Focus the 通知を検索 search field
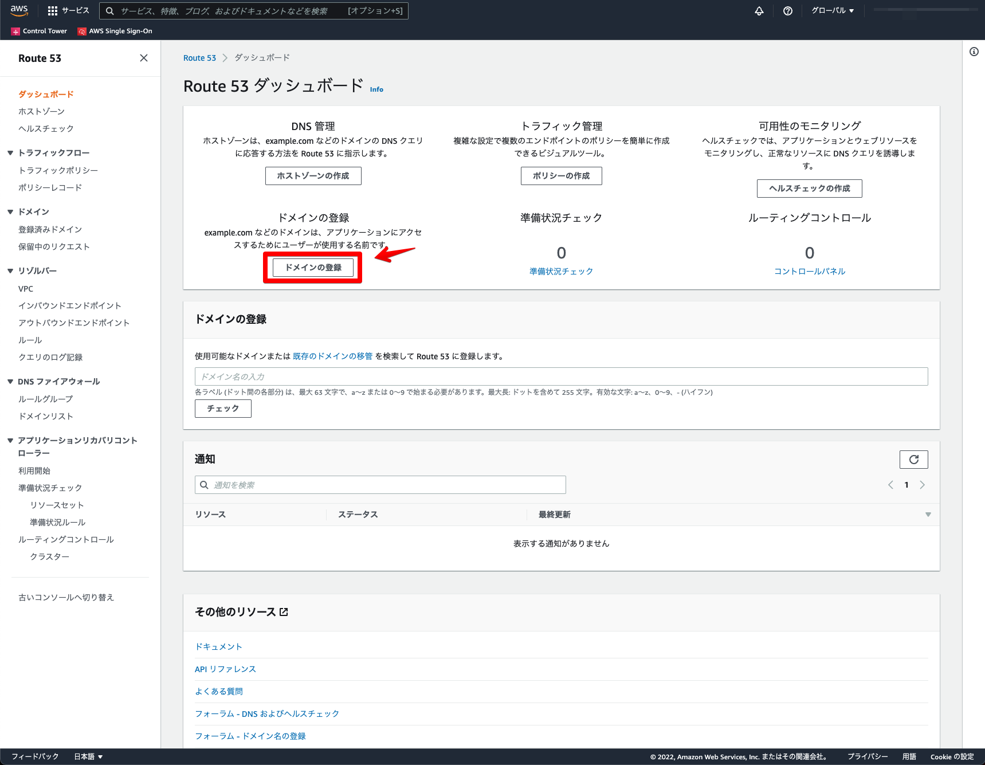 coord(380,485)
